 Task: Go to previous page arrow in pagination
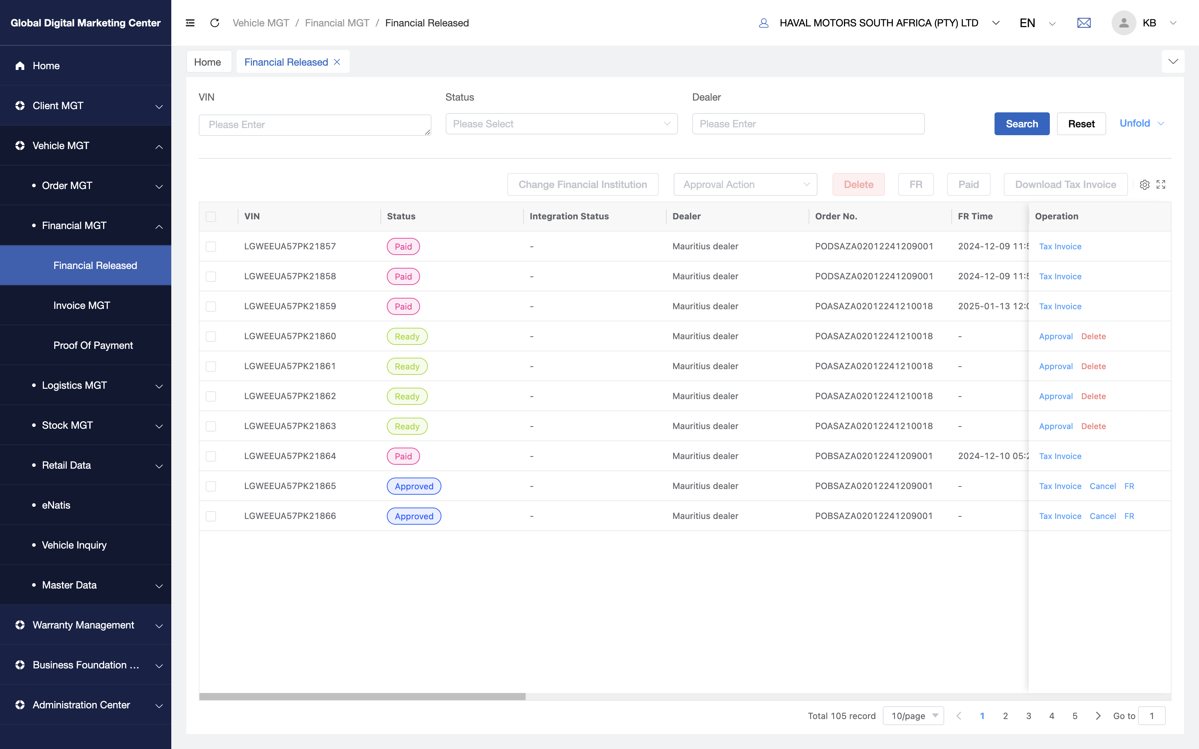click(x=959, y=716)
